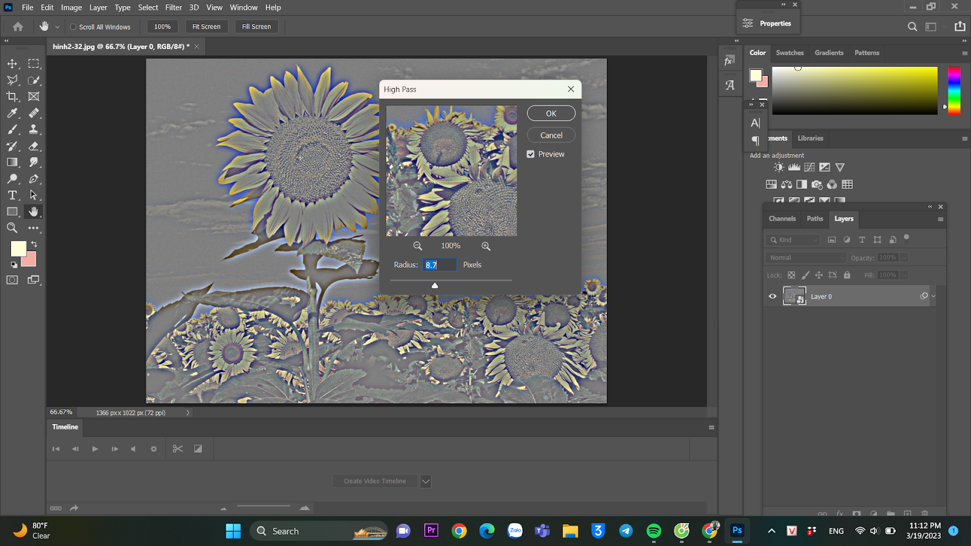The width and height of the screenshot is (971, 546).
Task: Expand Layer 0 smart filter chevron
Action: tap(933, 296)
